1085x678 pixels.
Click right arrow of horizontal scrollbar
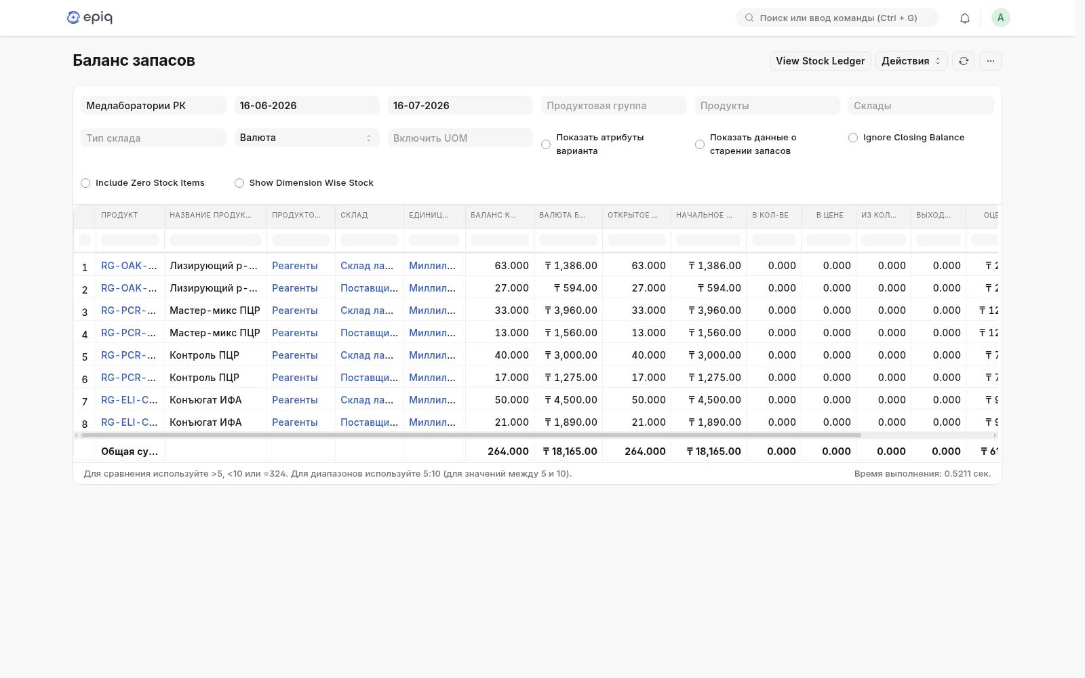tap(995, 435)
